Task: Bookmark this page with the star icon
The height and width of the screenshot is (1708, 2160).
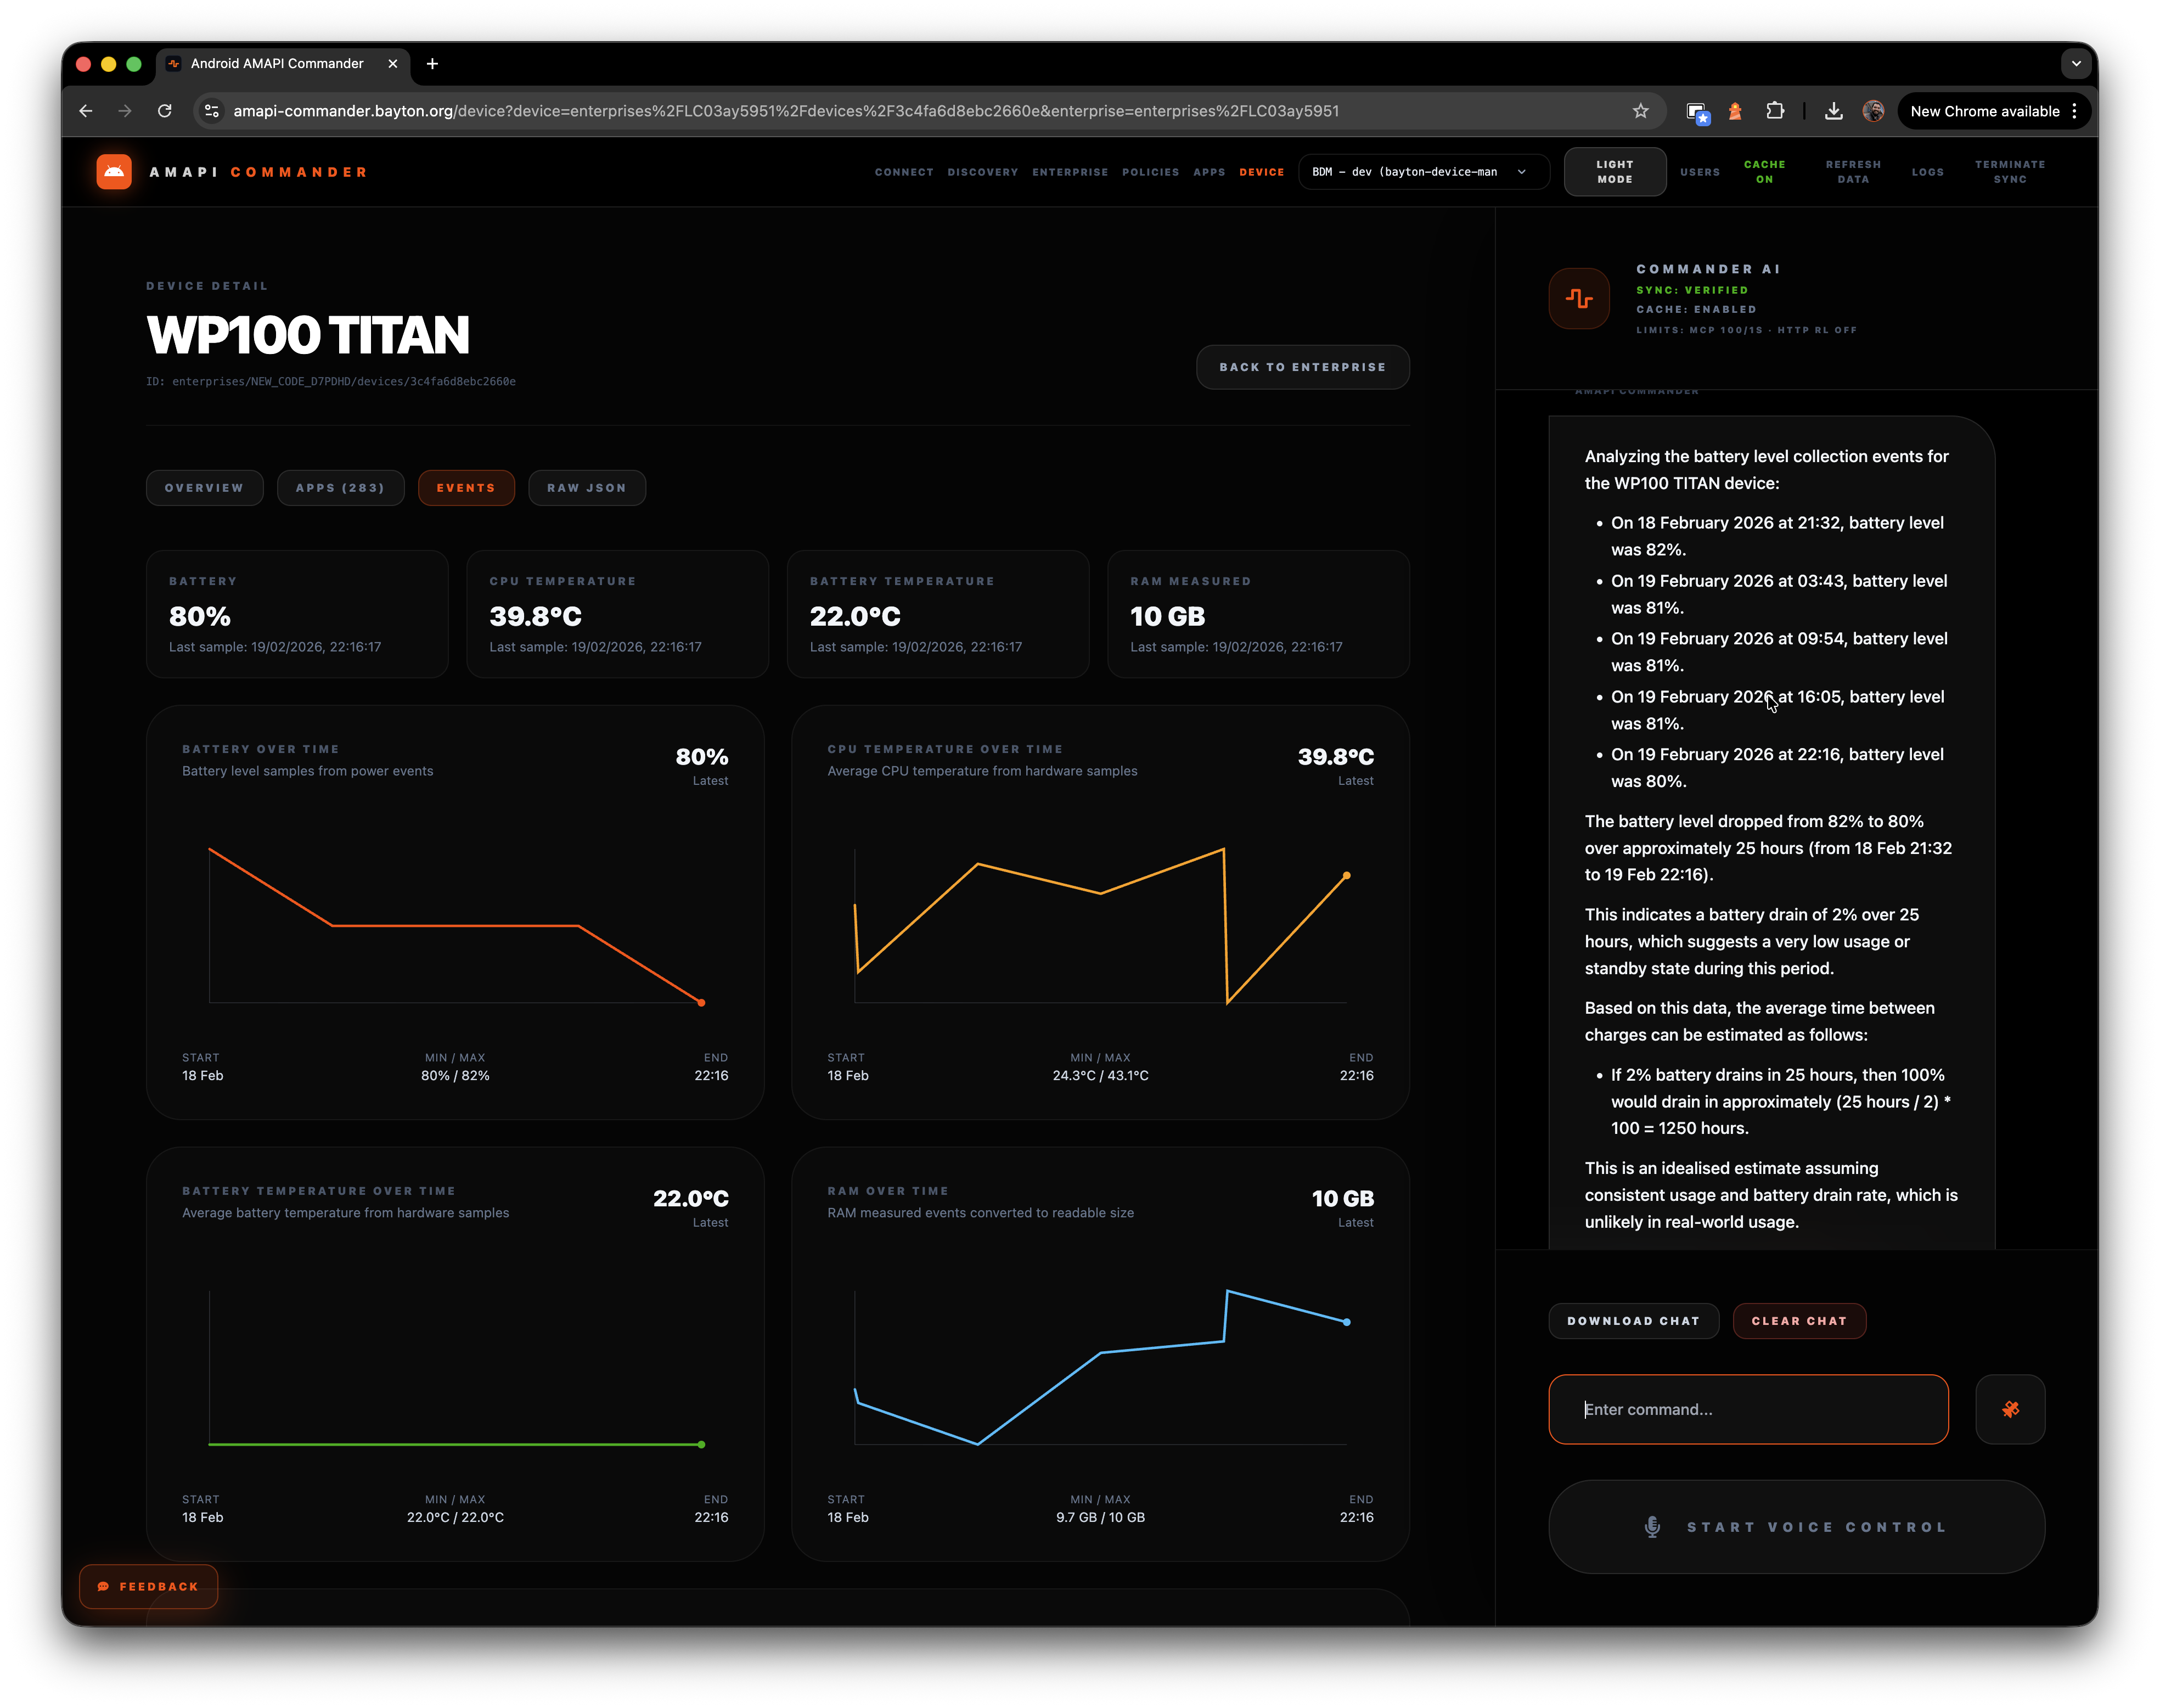Action: coord(1640,111)
